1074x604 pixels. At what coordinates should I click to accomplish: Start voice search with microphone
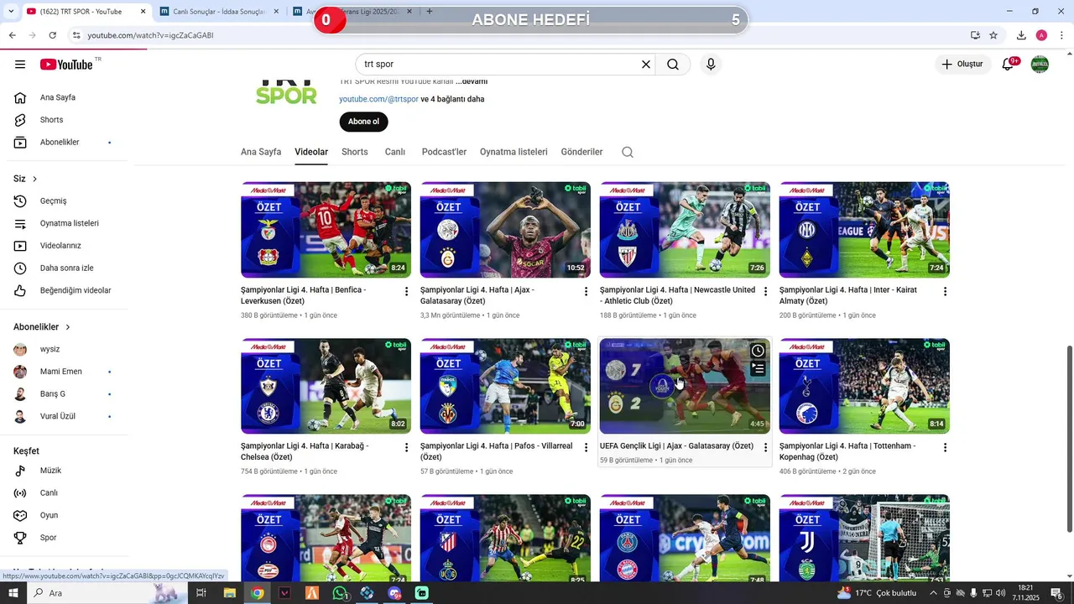711,64
